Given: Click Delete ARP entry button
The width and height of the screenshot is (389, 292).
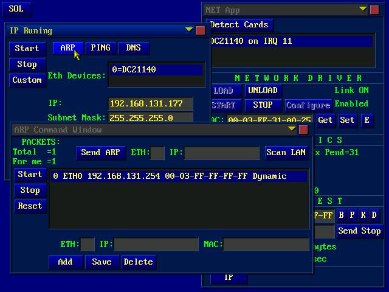Looking at the screenshot, I should (x=139, y=262).
